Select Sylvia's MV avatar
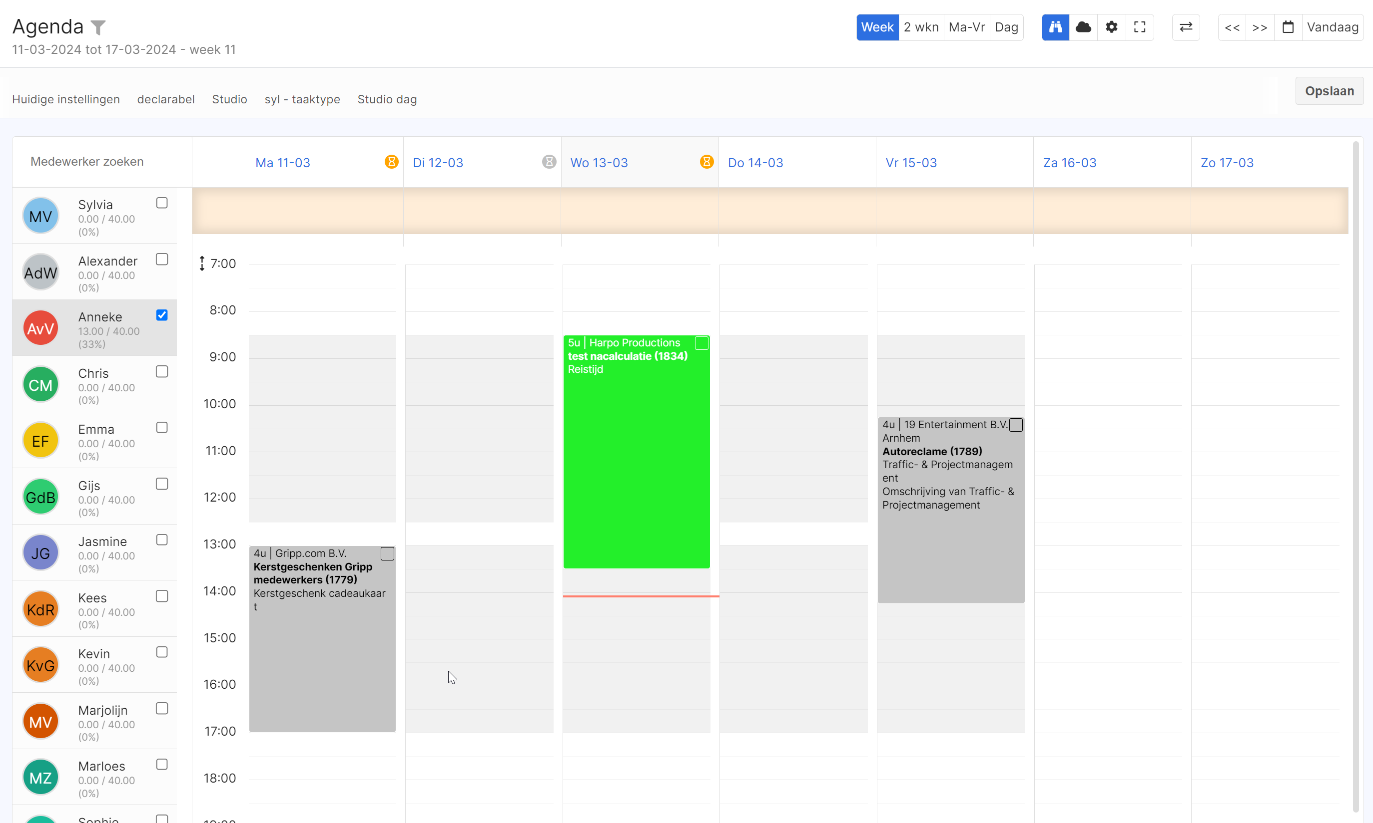 pyautogui.click(x=40, y=216)
